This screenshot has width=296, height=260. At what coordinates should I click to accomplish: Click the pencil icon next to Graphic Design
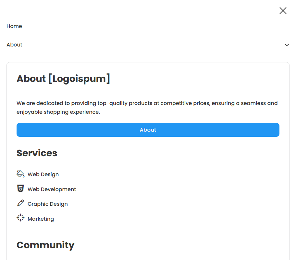20,203
